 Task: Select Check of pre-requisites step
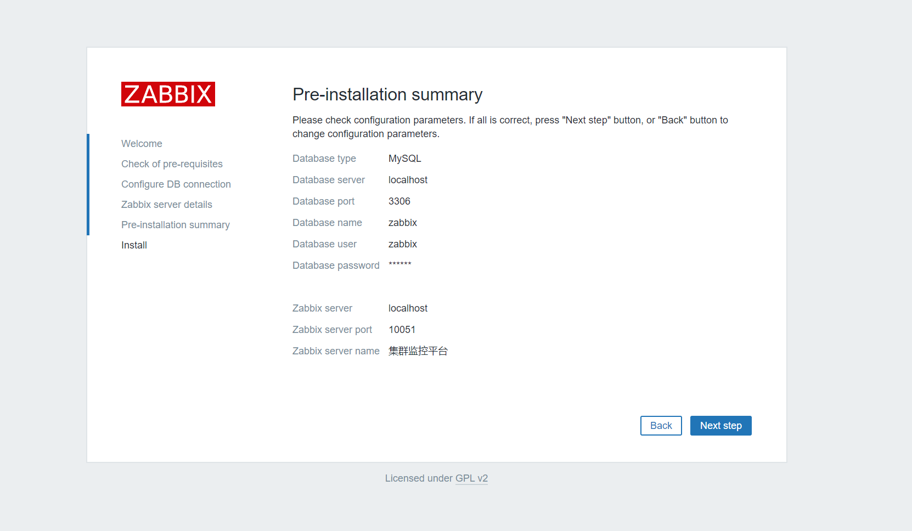pyautogui.click(x=172, y=164)
